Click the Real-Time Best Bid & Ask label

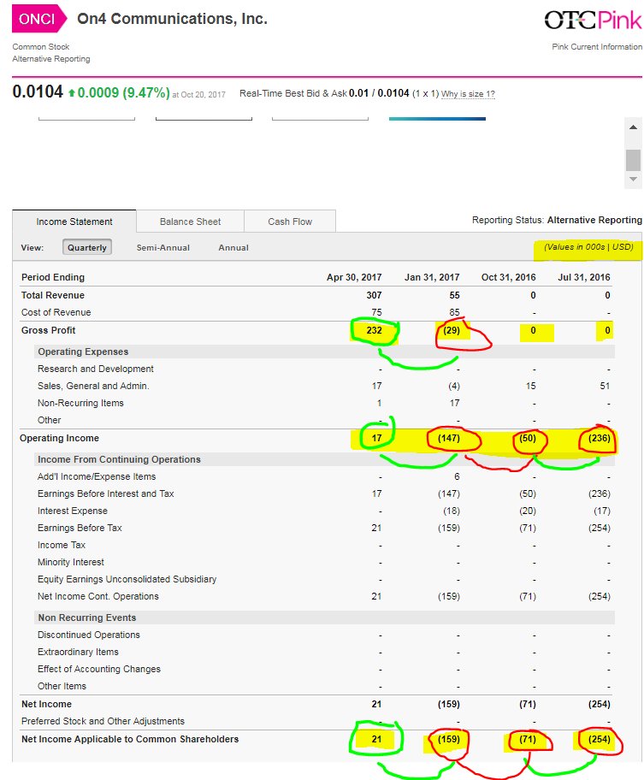point(292,93)
